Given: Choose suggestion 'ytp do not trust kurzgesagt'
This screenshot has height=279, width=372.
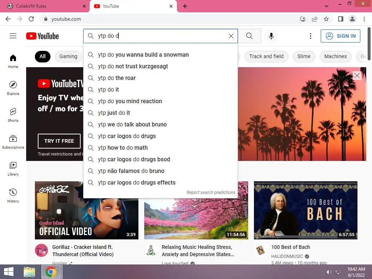Looking at the screenshot, I should (160, 66).
